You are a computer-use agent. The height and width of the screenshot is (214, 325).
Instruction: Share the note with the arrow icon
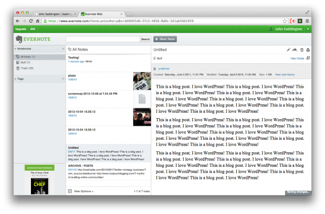pos(295,50)
